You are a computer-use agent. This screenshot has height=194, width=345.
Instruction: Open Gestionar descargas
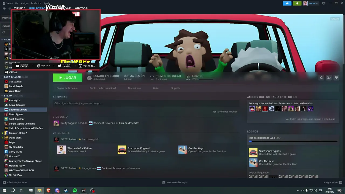point(175,182)
